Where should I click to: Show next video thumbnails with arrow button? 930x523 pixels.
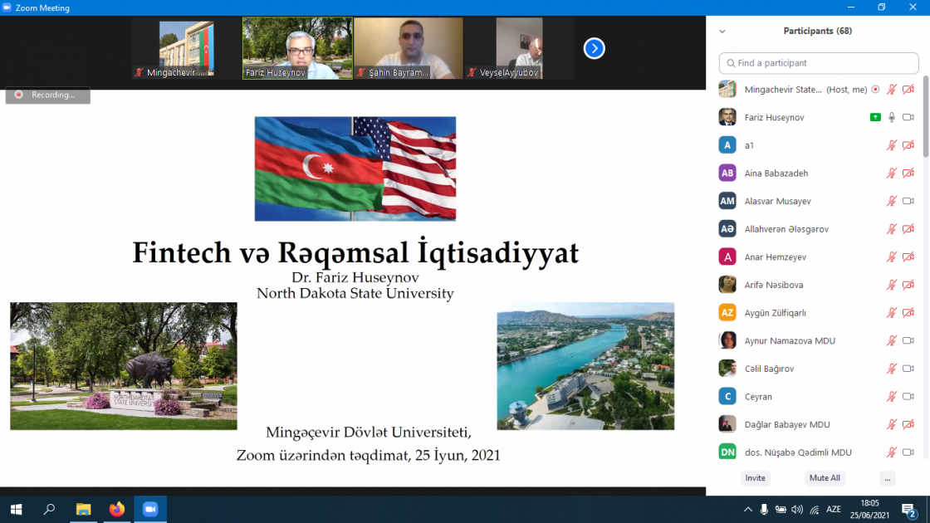[x=594, y=49]
